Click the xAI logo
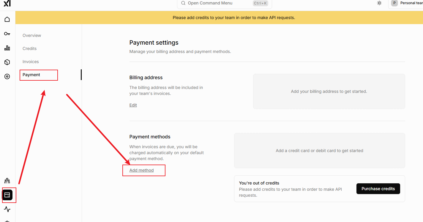Image resolution: width=423 pixels, height=222 pixels. coord(7,3)
